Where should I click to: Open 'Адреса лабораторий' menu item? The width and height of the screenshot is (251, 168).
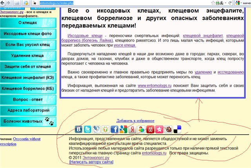tap(28, 110)
